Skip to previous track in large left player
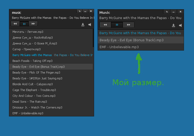 click(x=15, y=24)
